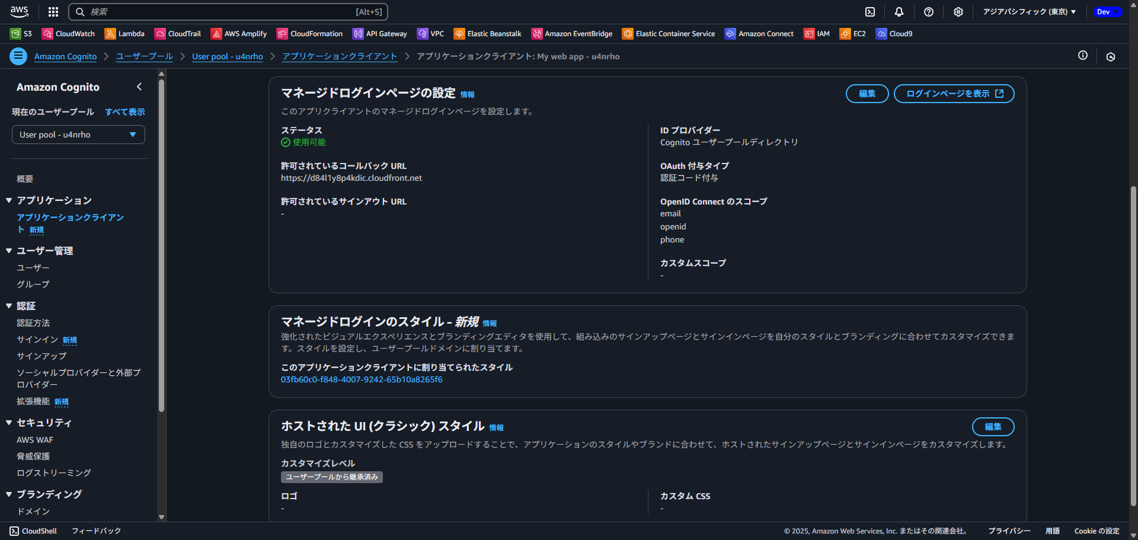Screen dimensions: 1138x540
Task: Select ログストリーミング in the sidebar
Action: (x=54, y=473)
